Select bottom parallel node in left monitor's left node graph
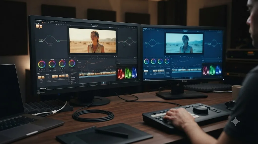Screen dimensions: 258x144 click(50, 44)
